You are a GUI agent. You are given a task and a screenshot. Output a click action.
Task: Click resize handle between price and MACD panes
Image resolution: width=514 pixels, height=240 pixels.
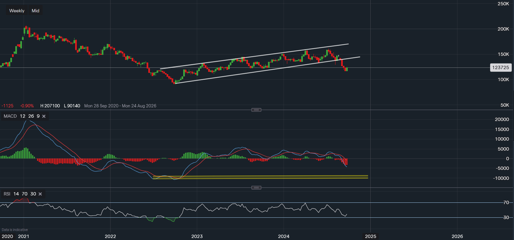point(256,110)
